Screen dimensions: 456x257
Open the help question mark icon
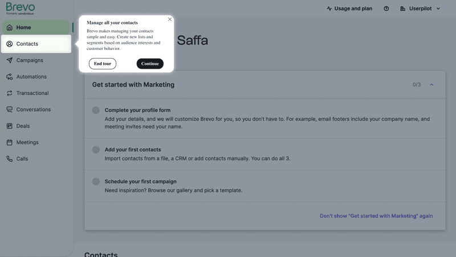click(386, 9)
